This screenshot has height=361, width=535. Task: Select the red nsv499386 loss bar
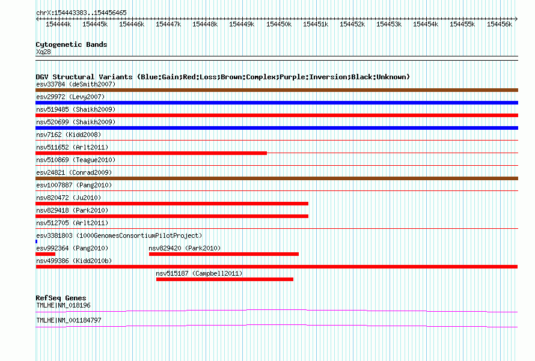click(277, 267)
